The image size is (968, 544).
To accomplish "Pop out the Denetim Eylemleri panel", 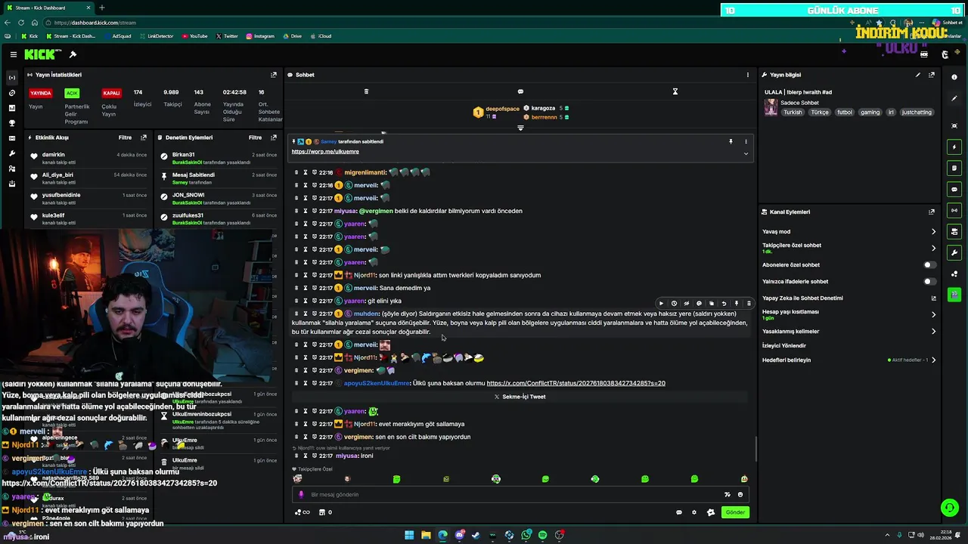I will click(274, 138).
